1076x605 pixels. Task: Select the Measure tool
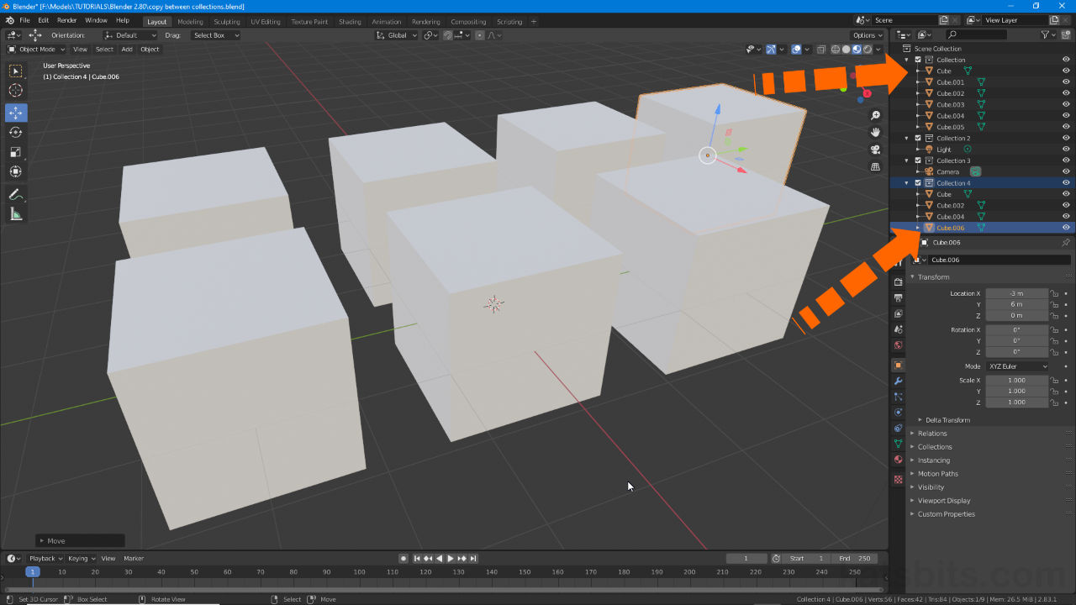pos(16,214)
